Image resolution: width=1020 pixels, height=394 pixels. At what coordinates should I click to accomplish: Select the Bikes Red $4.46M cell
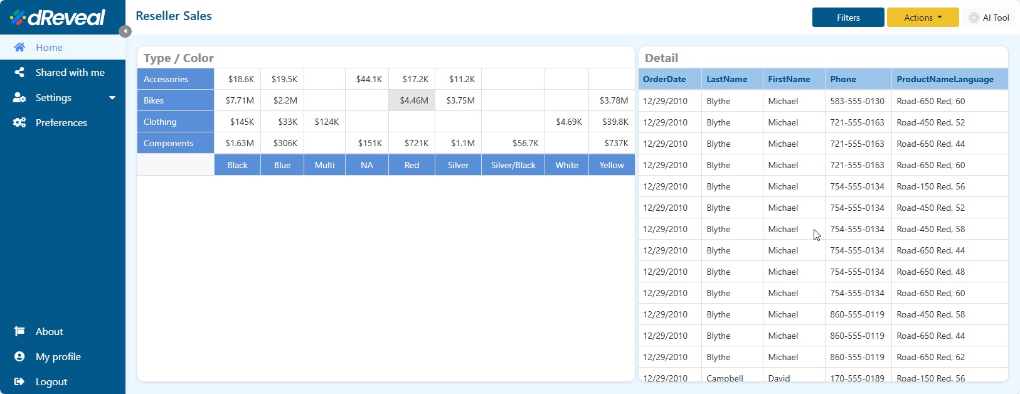tap(412, 100)
